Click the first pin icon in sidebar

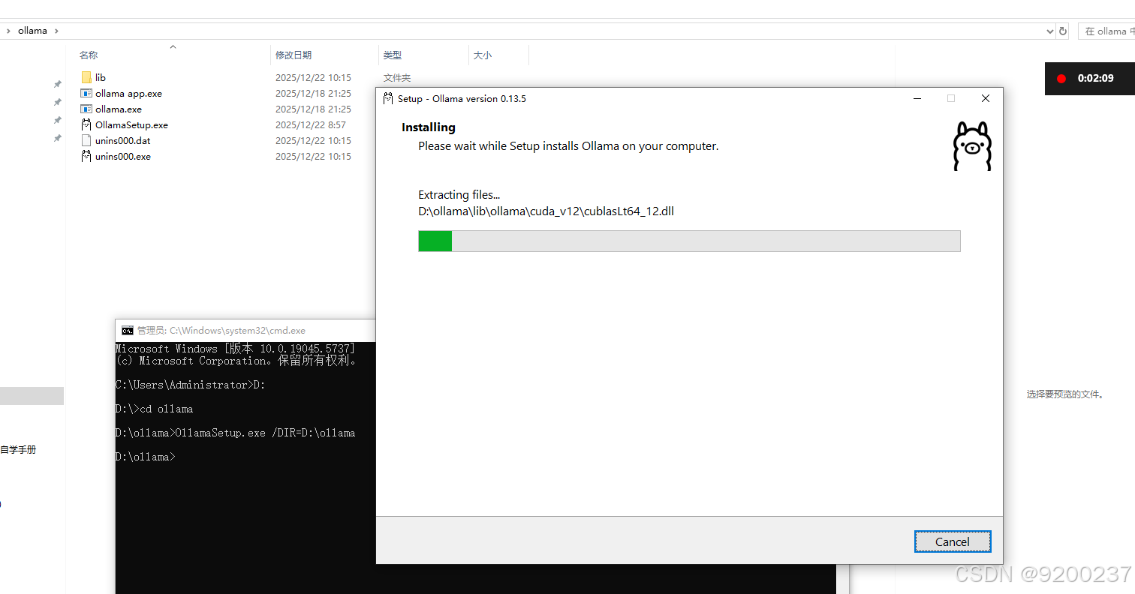pos(57,84)
